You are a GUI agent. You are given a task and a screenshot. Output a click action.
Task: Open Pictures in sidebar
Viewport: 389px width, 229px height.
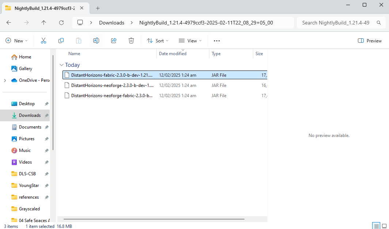pyautogui.click(x=27, y=138)
